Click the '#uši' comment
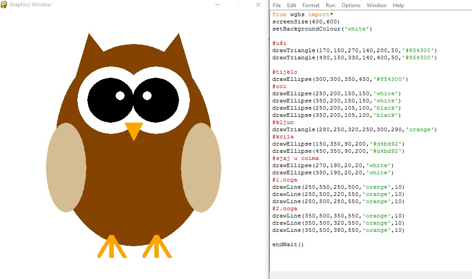472x279 pixels. [x=279, y=43]
